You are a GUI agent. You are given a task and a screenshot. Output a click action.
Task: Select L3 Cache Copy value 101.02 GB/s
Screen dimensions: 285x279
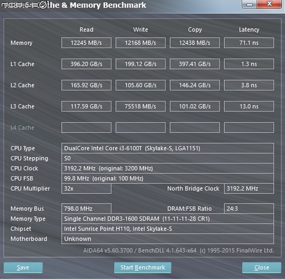coord(195,106)
